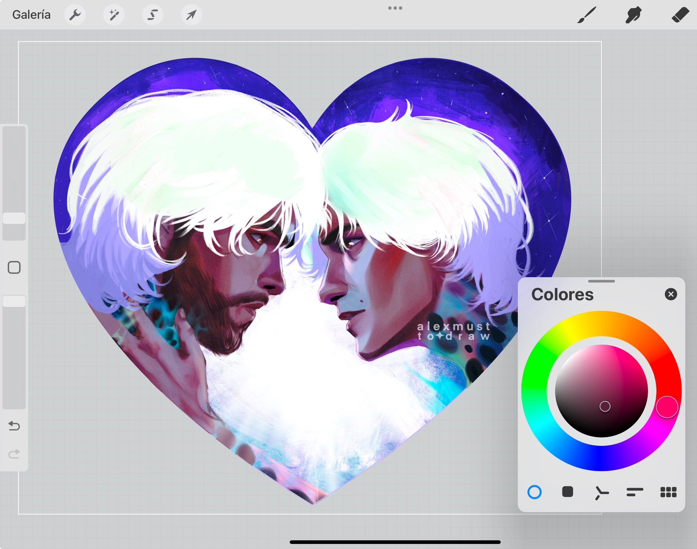The height and width of the screenshot is (549, 697).
Task: Select the Eraser tool
Action: click(680, 15)
